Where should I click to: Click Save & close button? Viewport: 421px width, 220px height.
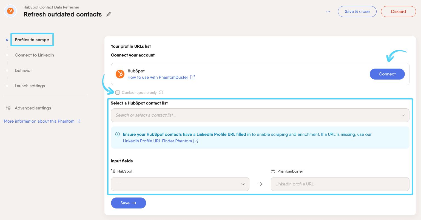tap(357, 12)
